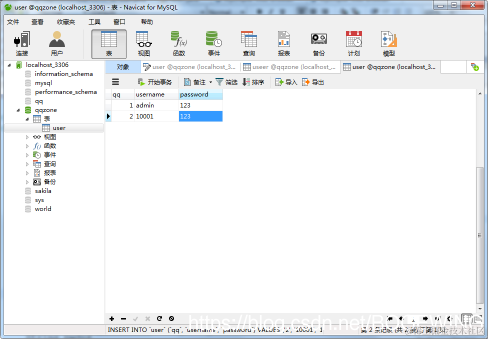The width and height of the screenshot is (488, 339).
Task: Open the 计划 schedule section
Action: pyautogui.click(x=354, y=44)
